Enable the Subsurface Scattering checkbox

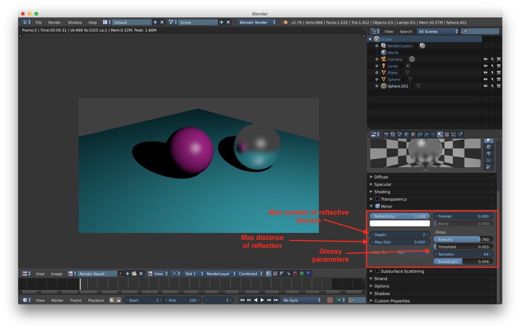(377, 271)
